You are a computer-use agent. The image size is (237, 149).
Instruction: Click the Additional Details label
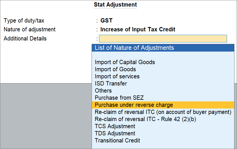tap(25, 38)
